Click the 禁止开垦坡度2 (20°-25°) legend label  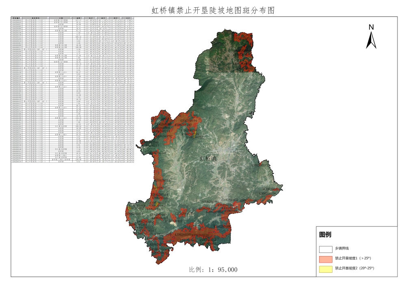click(354, 268)
